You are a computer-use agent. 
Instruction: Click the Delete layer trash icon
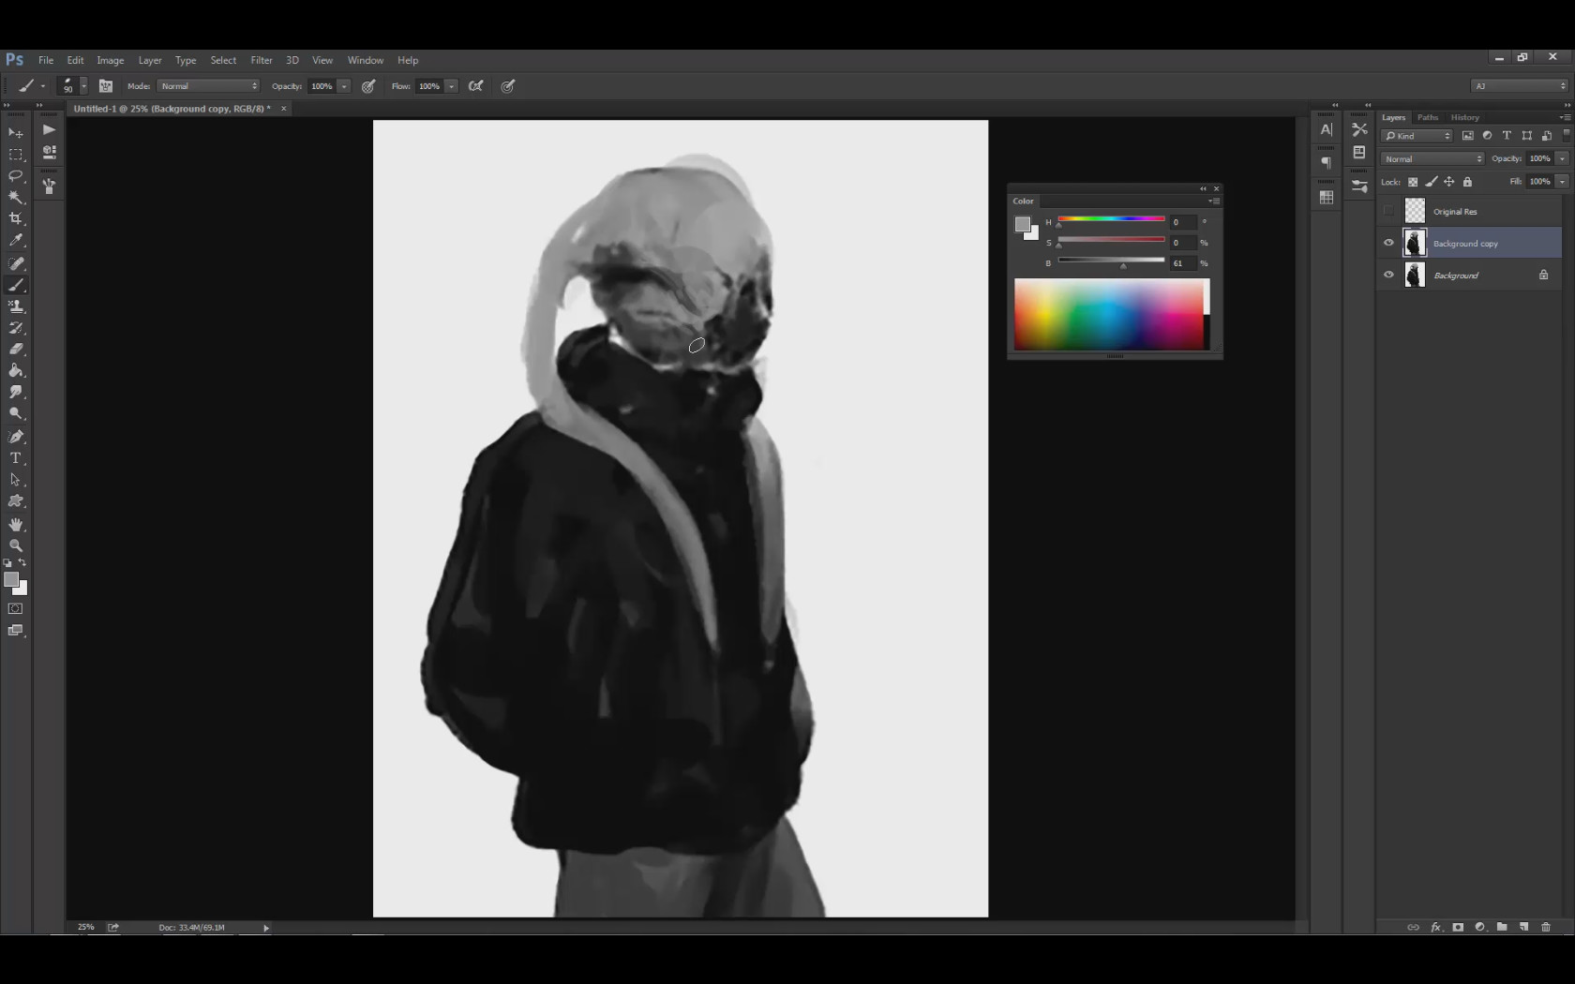(x=1546, y=927)
